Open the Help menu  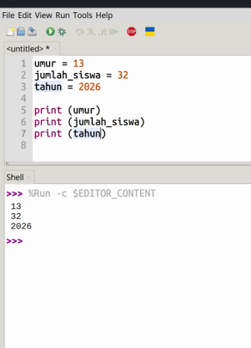105,15
